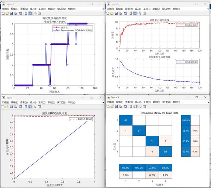Viewport: 211px width, 188px height.
Task: Click Print icon in Figure 3 toolbar
Action: (121, 106)
